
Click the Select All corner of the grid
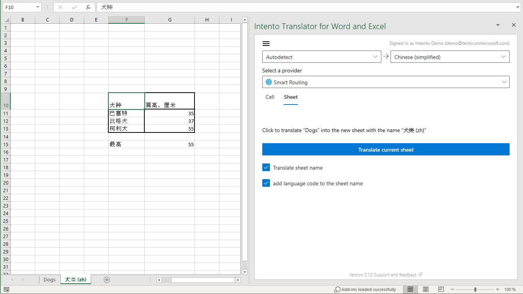tap(5, 20)
